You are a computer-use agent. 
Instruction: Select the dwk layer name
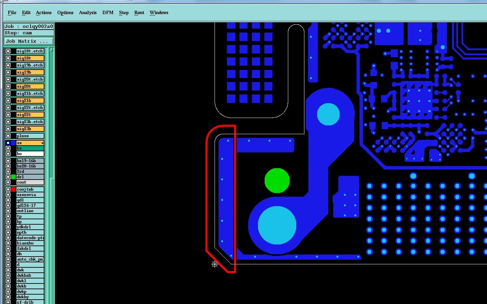click(30, 270)
